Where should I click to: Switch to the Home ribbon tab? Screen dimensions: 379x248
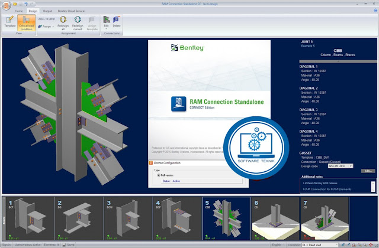click(19, 11)
